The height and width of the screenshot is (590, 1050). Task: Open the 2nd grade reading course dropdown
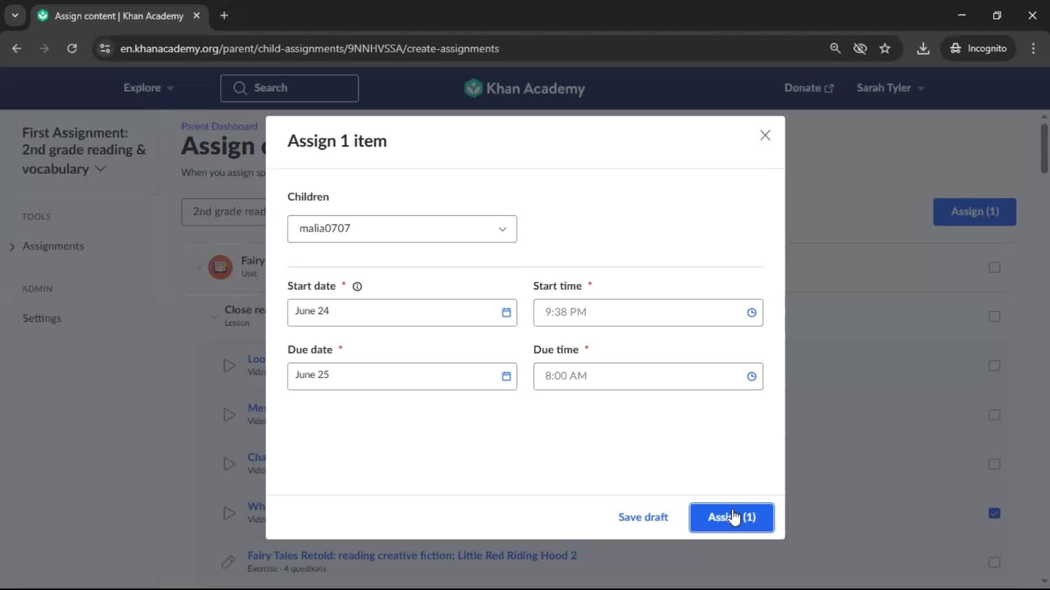(224, 212)
